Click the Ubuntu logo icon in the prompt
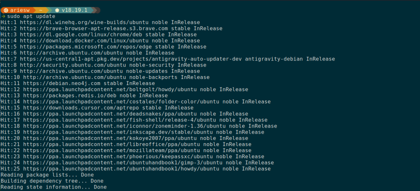The image size is (420, 191). [5, 9]
